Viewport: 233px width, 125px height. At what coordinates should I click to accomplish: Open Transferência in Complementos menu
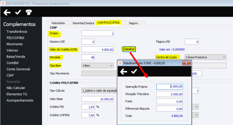click(x=17, y=31)
